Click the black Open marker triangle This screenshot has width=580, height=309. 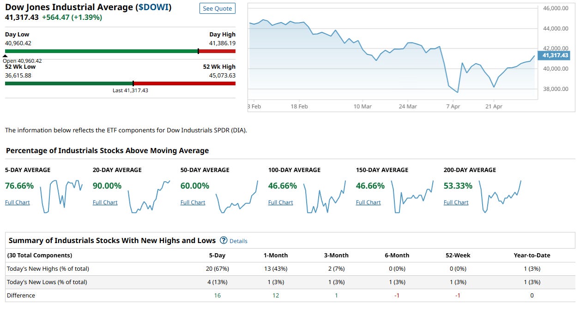click(5, 56)
